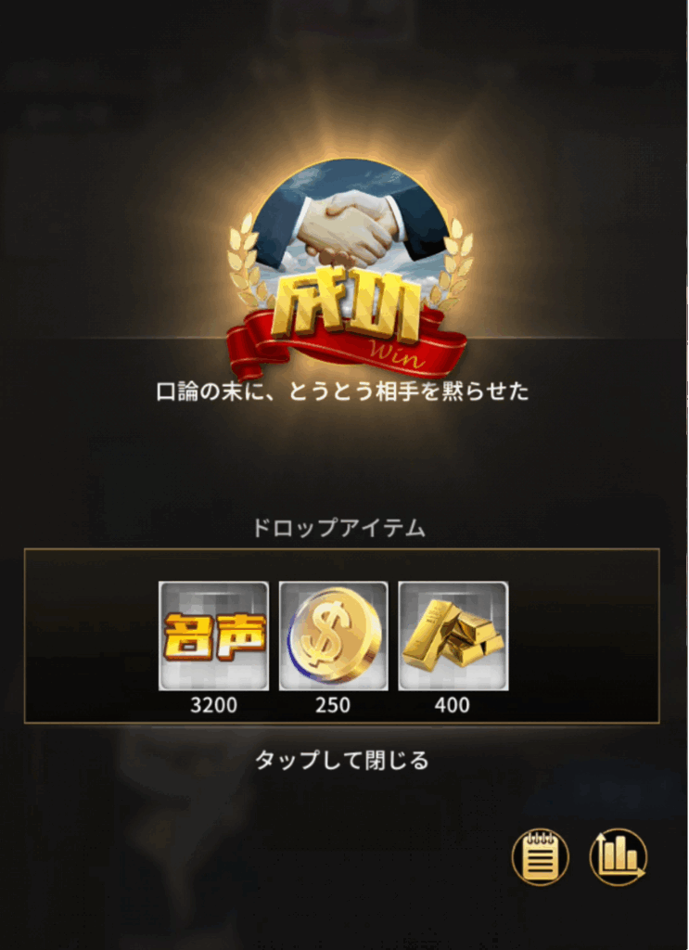Tap the 口論の末に result message text
Image resolution: width=689 pixels, height=950 pixels.
click(343, 392)
